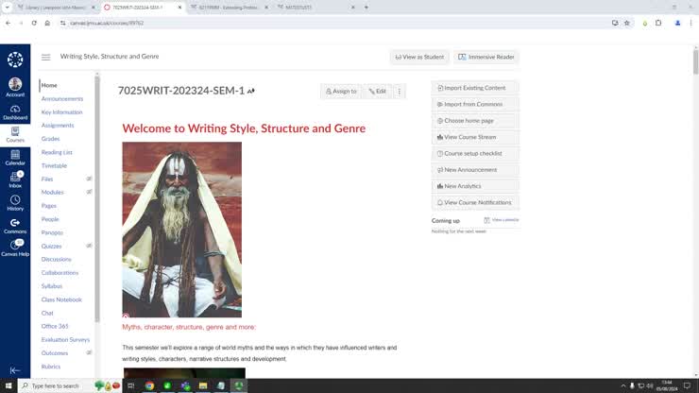This screenshot has width=699, height=393.
Task: Collapse the global navigation sidebar arrow
Action: click(15, 370)
